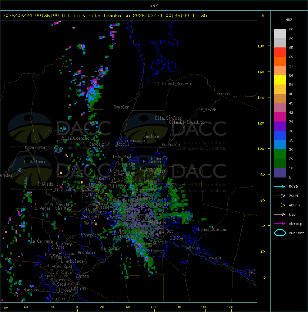Click the Ugarteche map label
The height and width of the screenshot is (312, 308).
91,235
